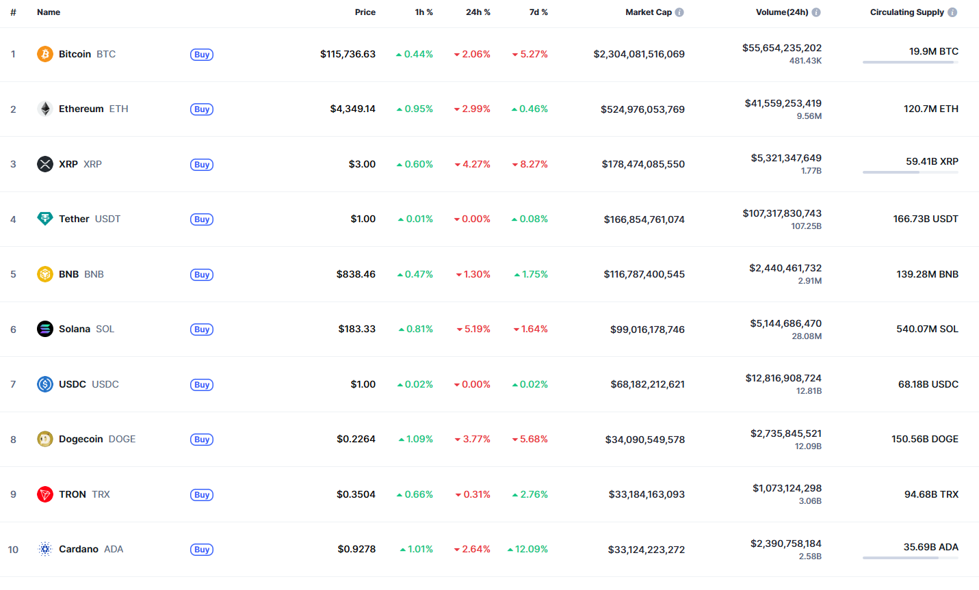Screen dimensions: 979x590
Task: Click the Dogecoin coin logo icon
Action: coord(45,439)
